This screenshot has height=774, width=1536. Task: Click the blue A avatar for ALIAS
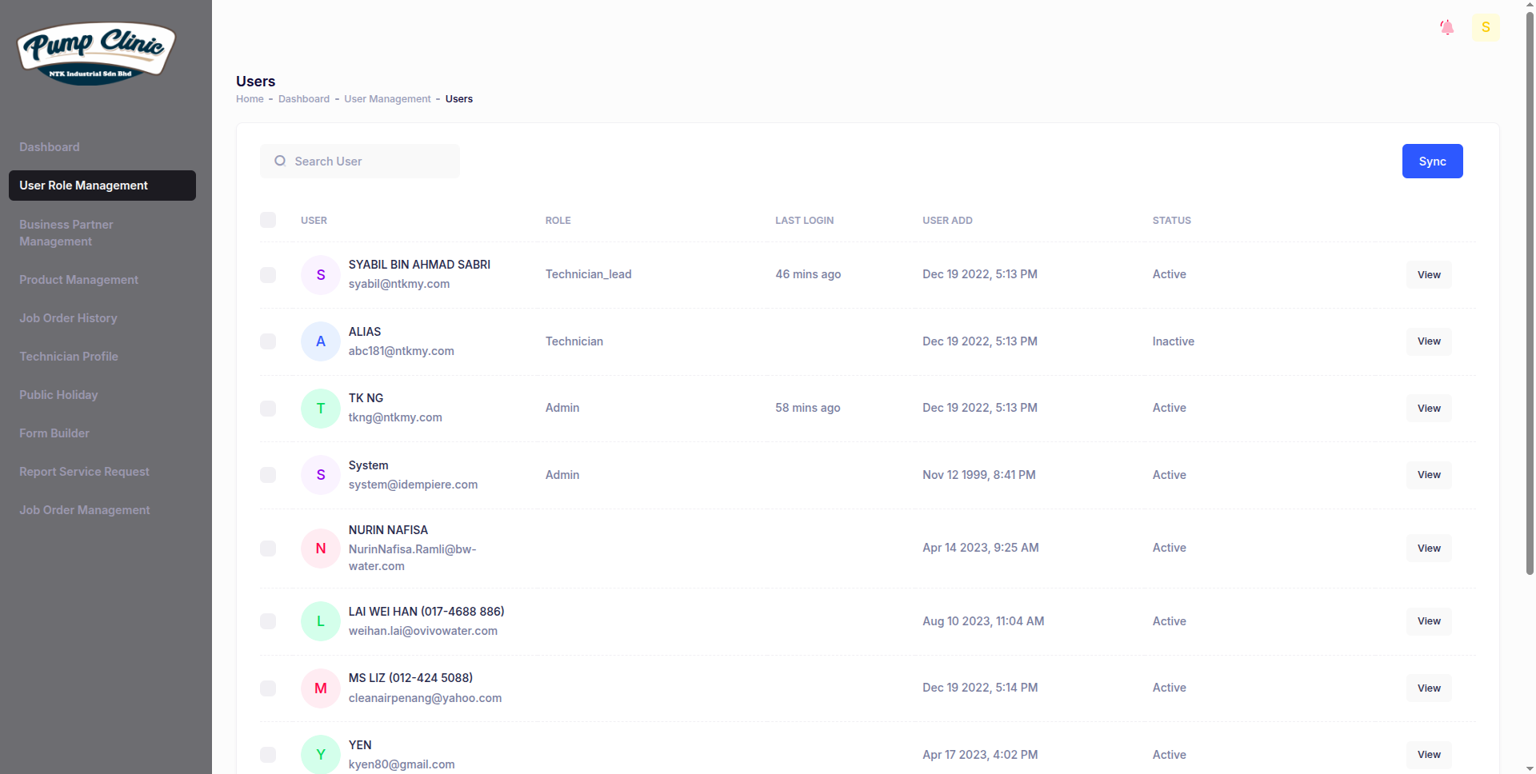321,341
